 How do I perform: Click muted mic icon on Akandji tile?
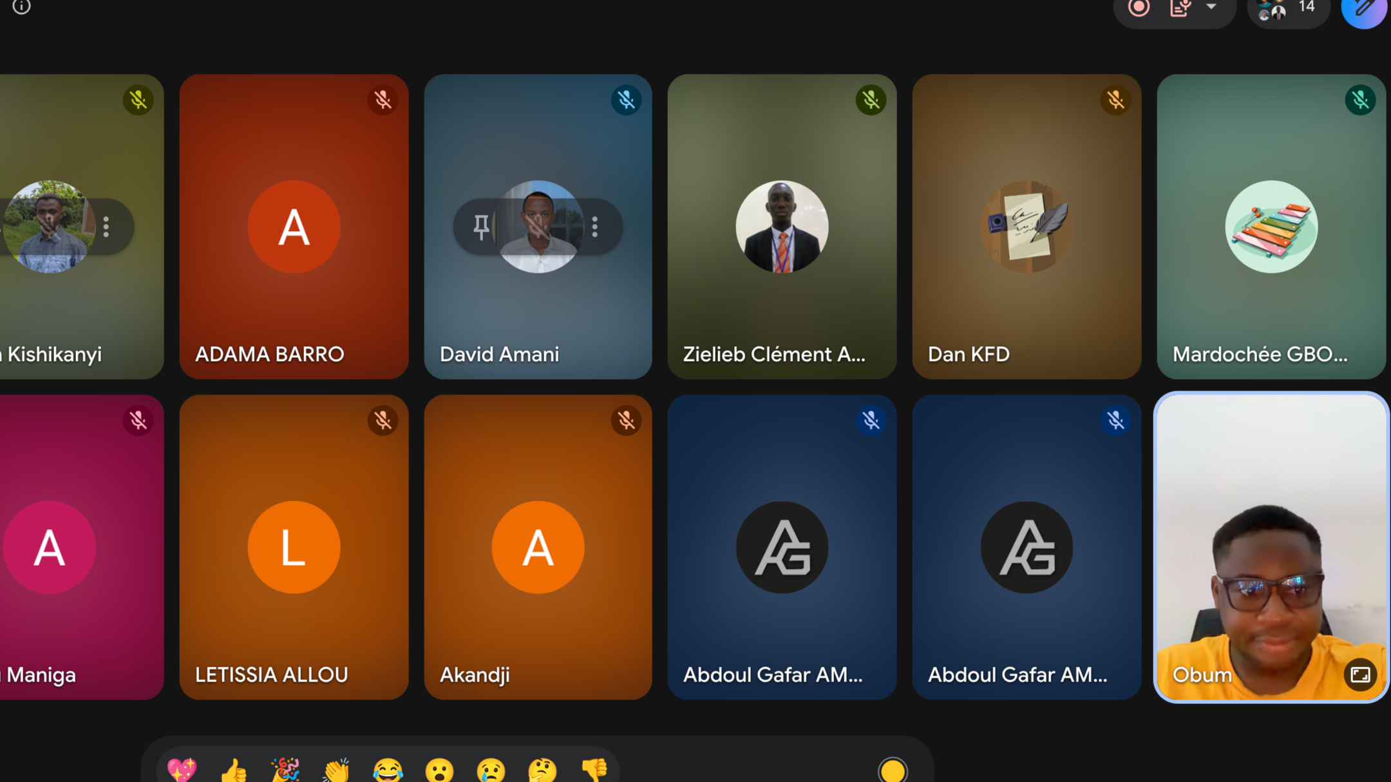pyautogui.click(x=626, y=420)
